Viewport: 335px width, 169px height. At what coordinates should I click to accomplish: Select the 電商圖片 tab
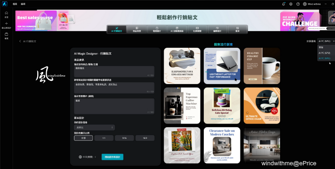pyautogui.click(x=157, y=29)
